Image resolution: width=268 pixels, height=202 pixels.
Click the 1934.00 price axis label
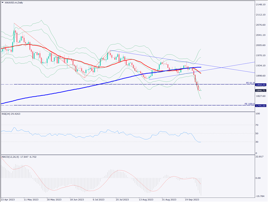[260, 66]
